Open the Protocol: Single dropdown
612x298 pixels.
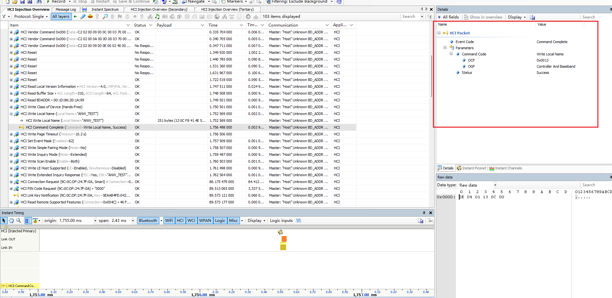[31, 17]
